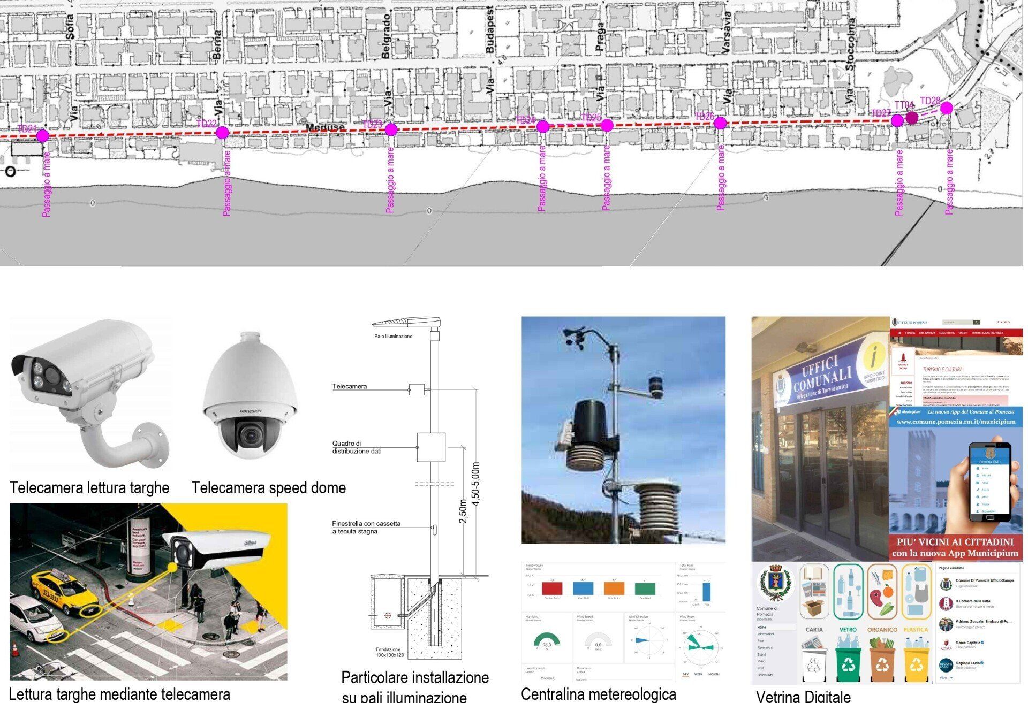Screen dimensions: 1028x703
Task: Open Informazioni in Facebook page sidebar
Action: click(x=765, y=634)
